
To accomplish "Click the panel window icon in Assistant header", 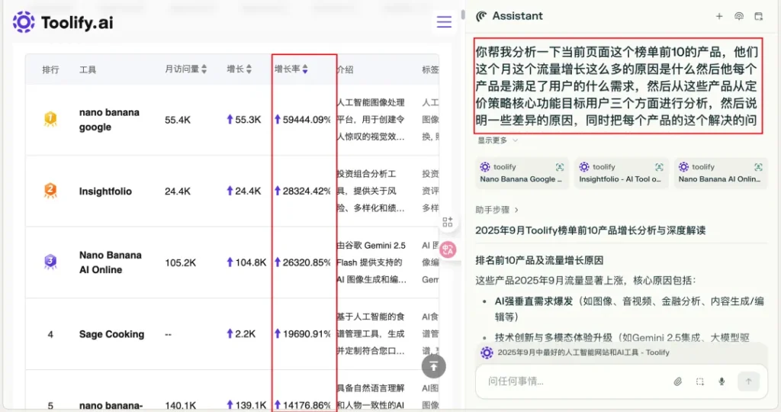I will 758,16.
